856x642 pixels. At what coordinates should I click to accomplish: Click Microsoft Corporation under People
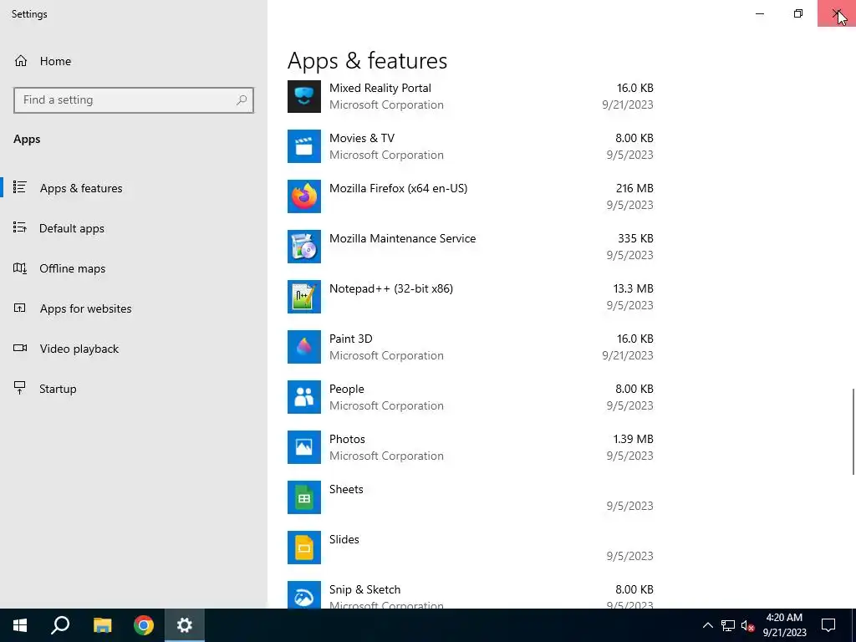pyautogui.click(x=386, y=405)
